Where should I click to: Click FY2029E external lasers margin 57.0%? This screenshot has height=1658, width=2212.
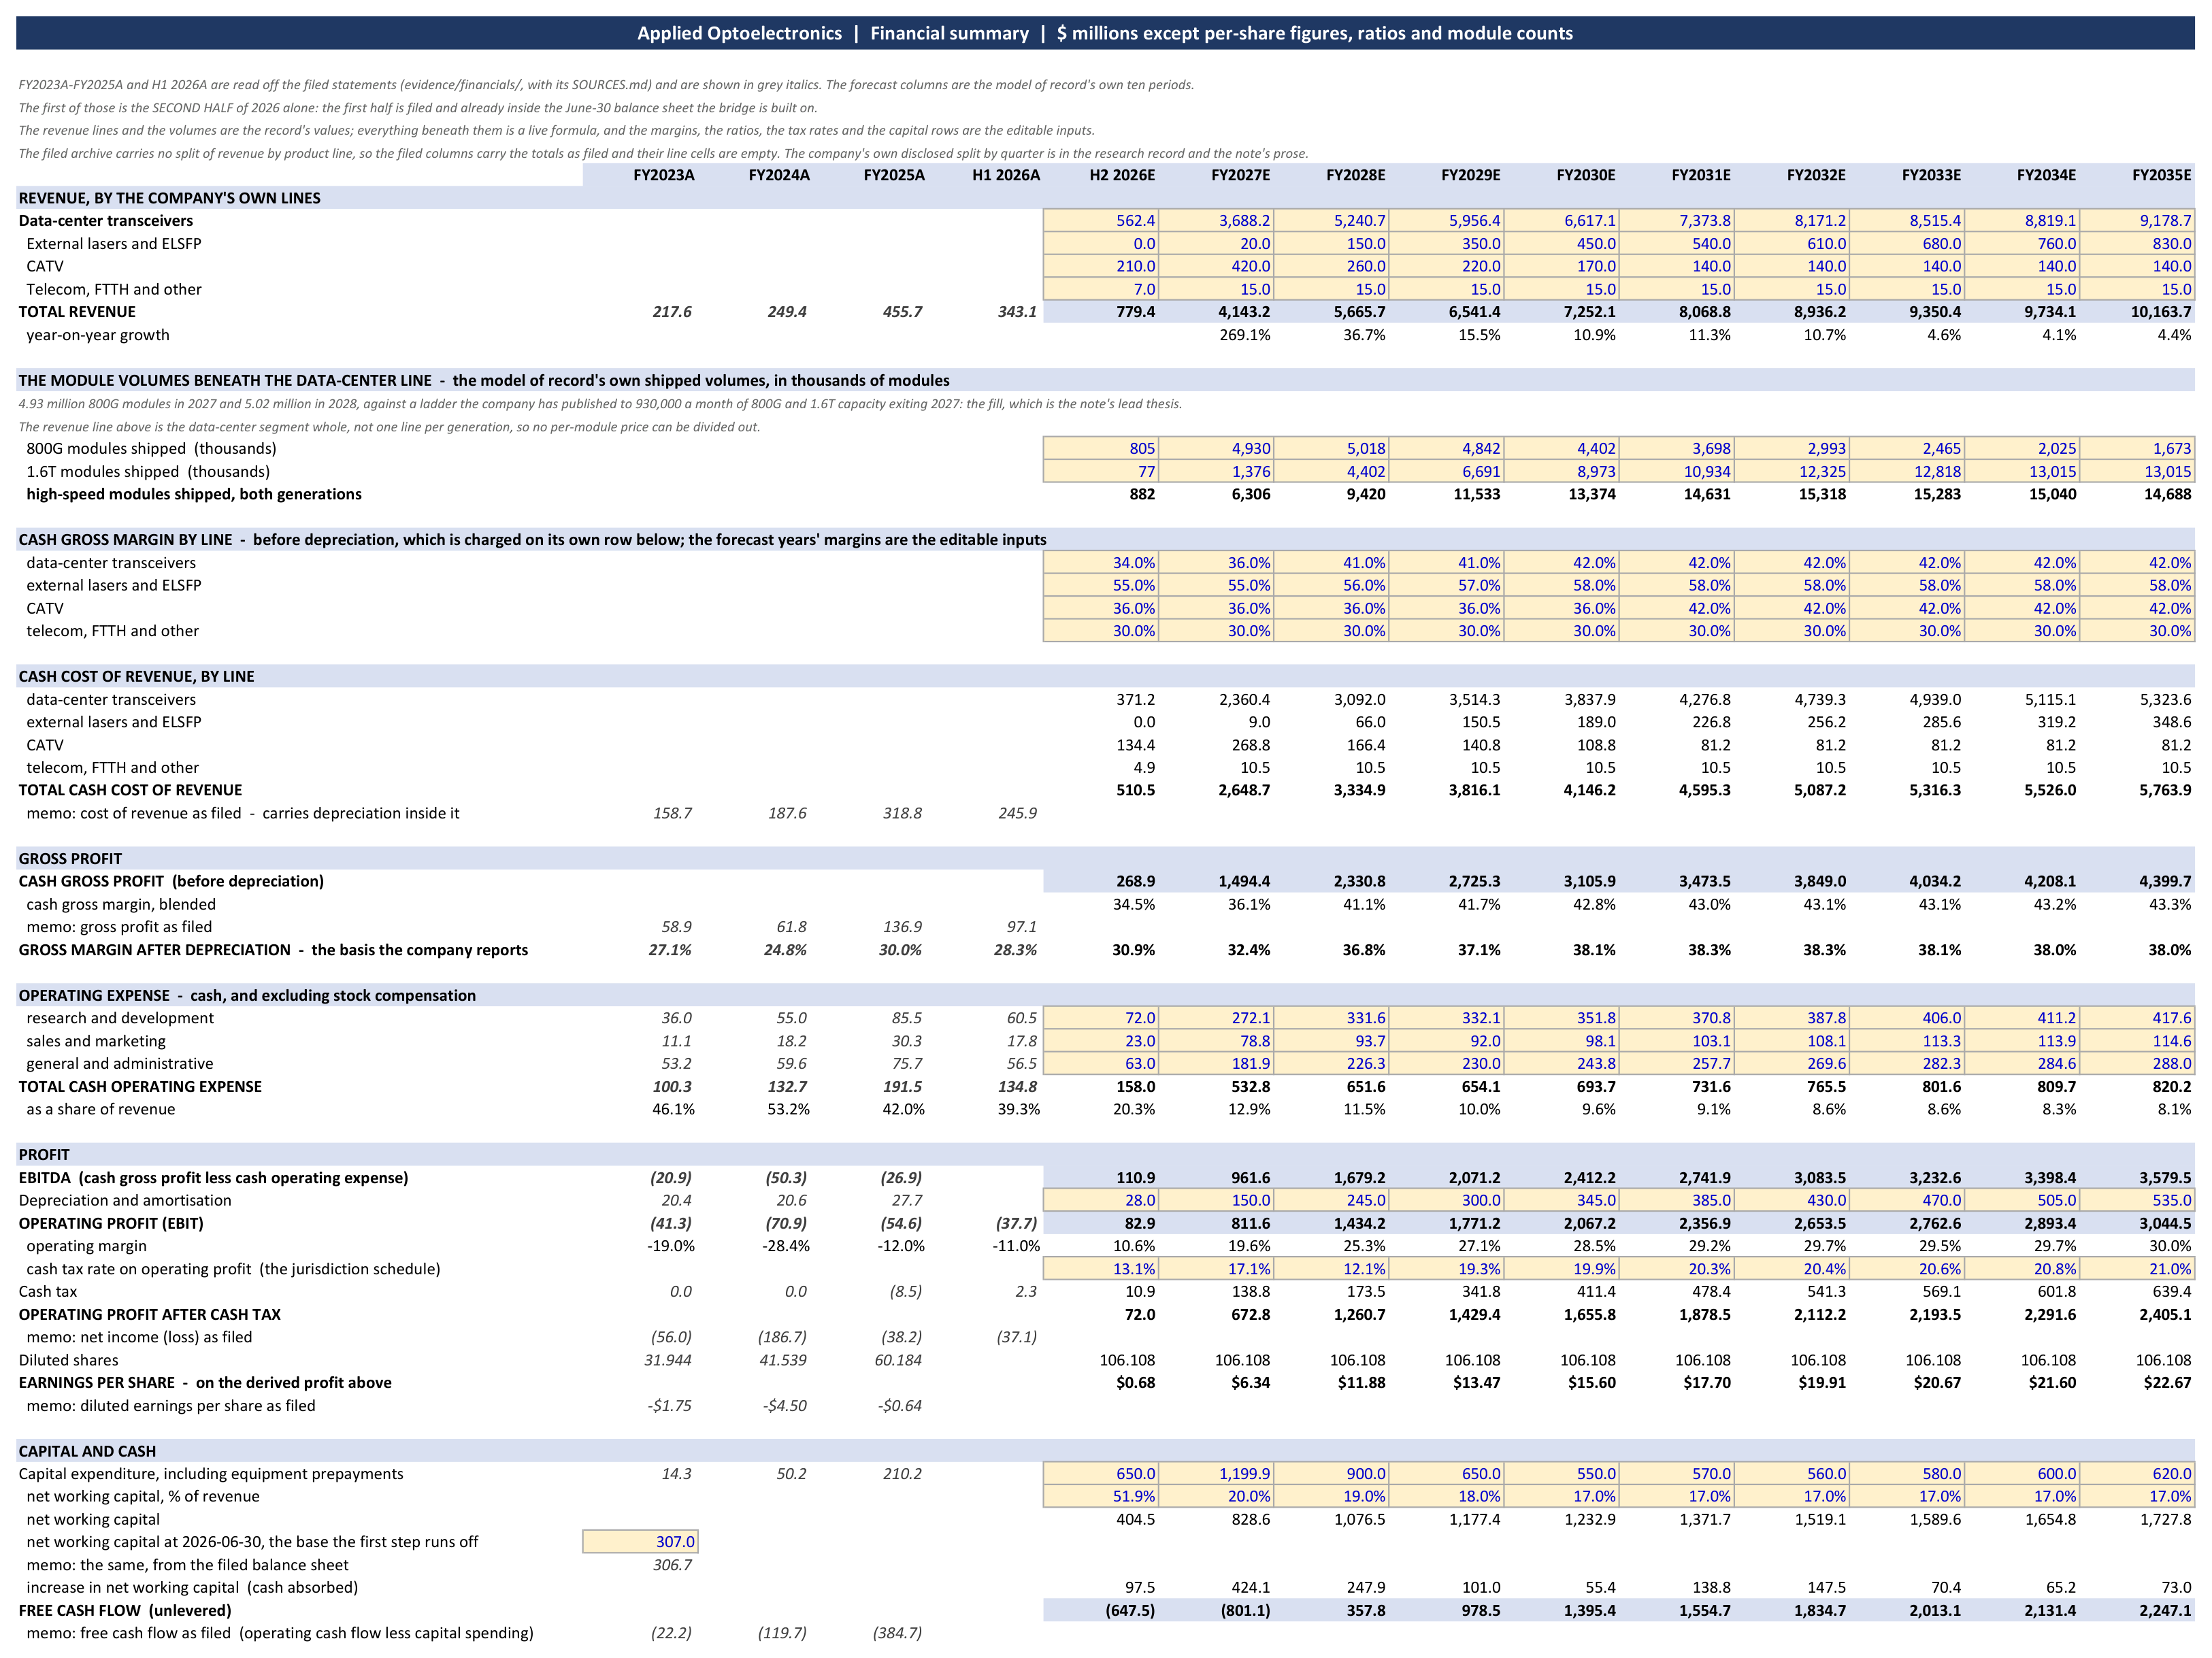point(1446,585)
